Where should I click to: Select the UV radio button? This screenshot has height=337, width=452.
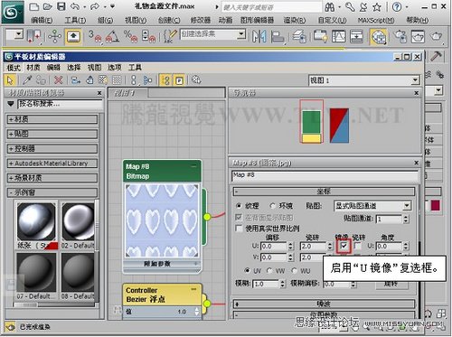click(x=247, y=270)
